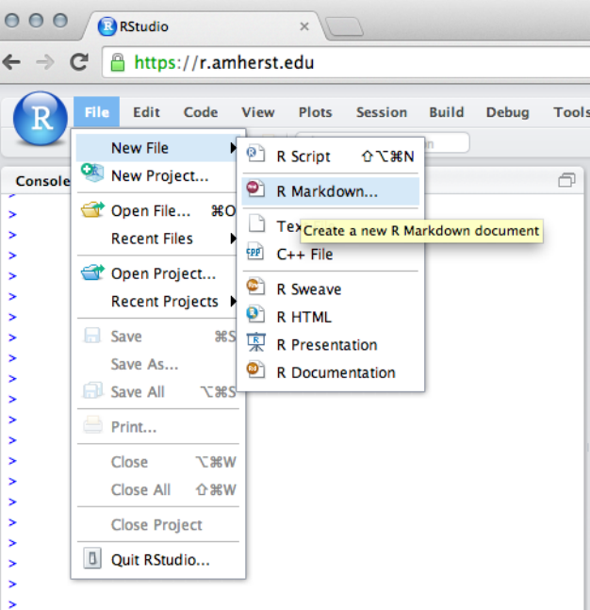Select New Project... in File menu
The height and width of the screenshot is (610, 590).
point(157,176)
